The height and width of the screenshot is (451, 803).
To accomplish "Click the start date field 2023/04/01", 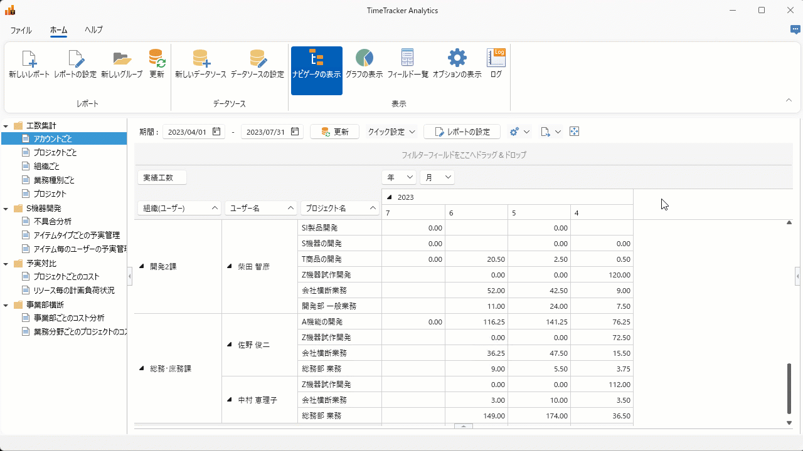I will 187,132.
